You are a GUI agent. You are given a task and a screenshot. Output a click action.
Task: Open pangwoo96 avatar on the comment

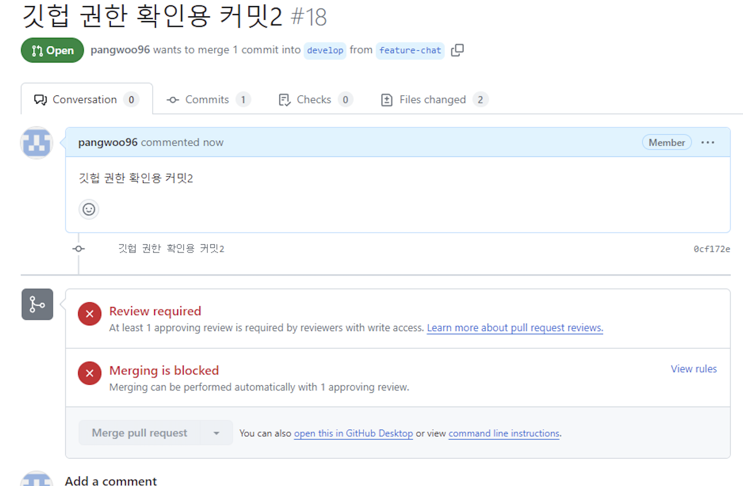click(x=37, y=143)
